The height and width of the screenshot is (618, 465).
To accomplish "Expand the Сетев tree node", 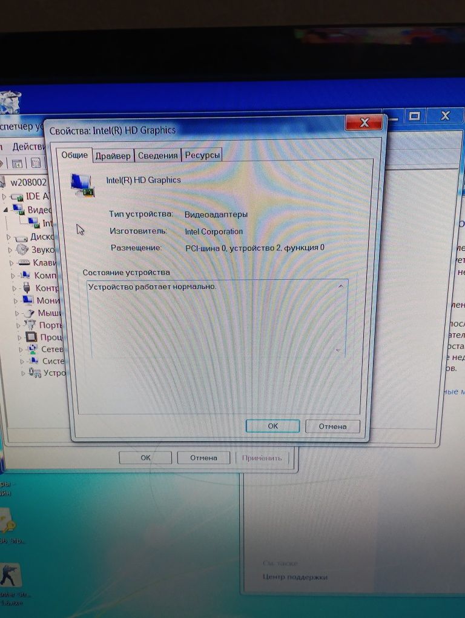I will click(x=21, y=350).
